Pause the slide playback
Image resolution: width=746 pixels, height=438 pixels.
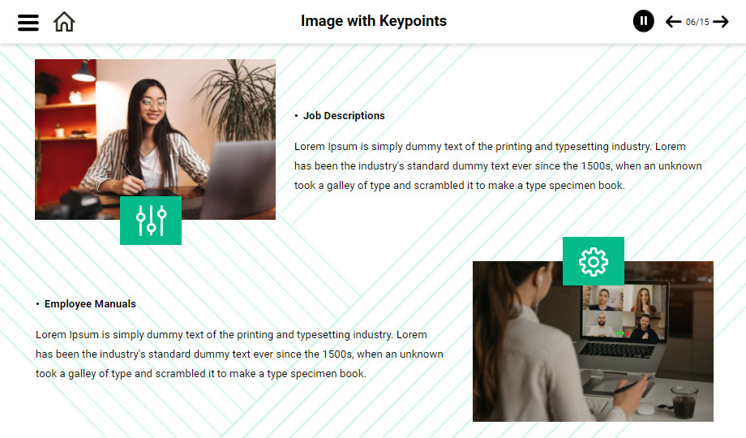pos(643,21)
